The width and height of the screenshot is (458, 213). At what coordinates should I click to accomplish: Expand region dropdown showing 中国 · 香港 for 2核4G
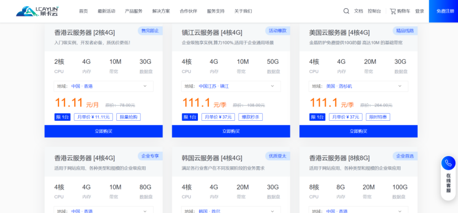click(x=104, y=86)
